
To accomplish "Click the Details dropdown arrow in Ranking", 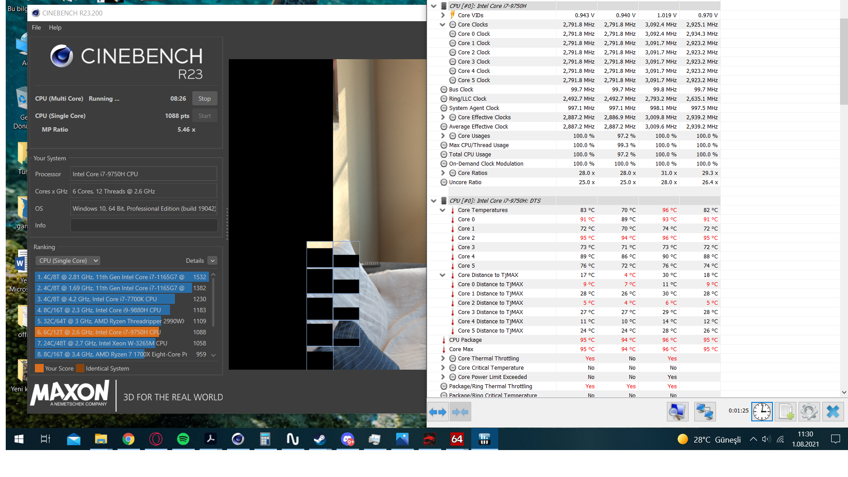I will tap(212, 261).
